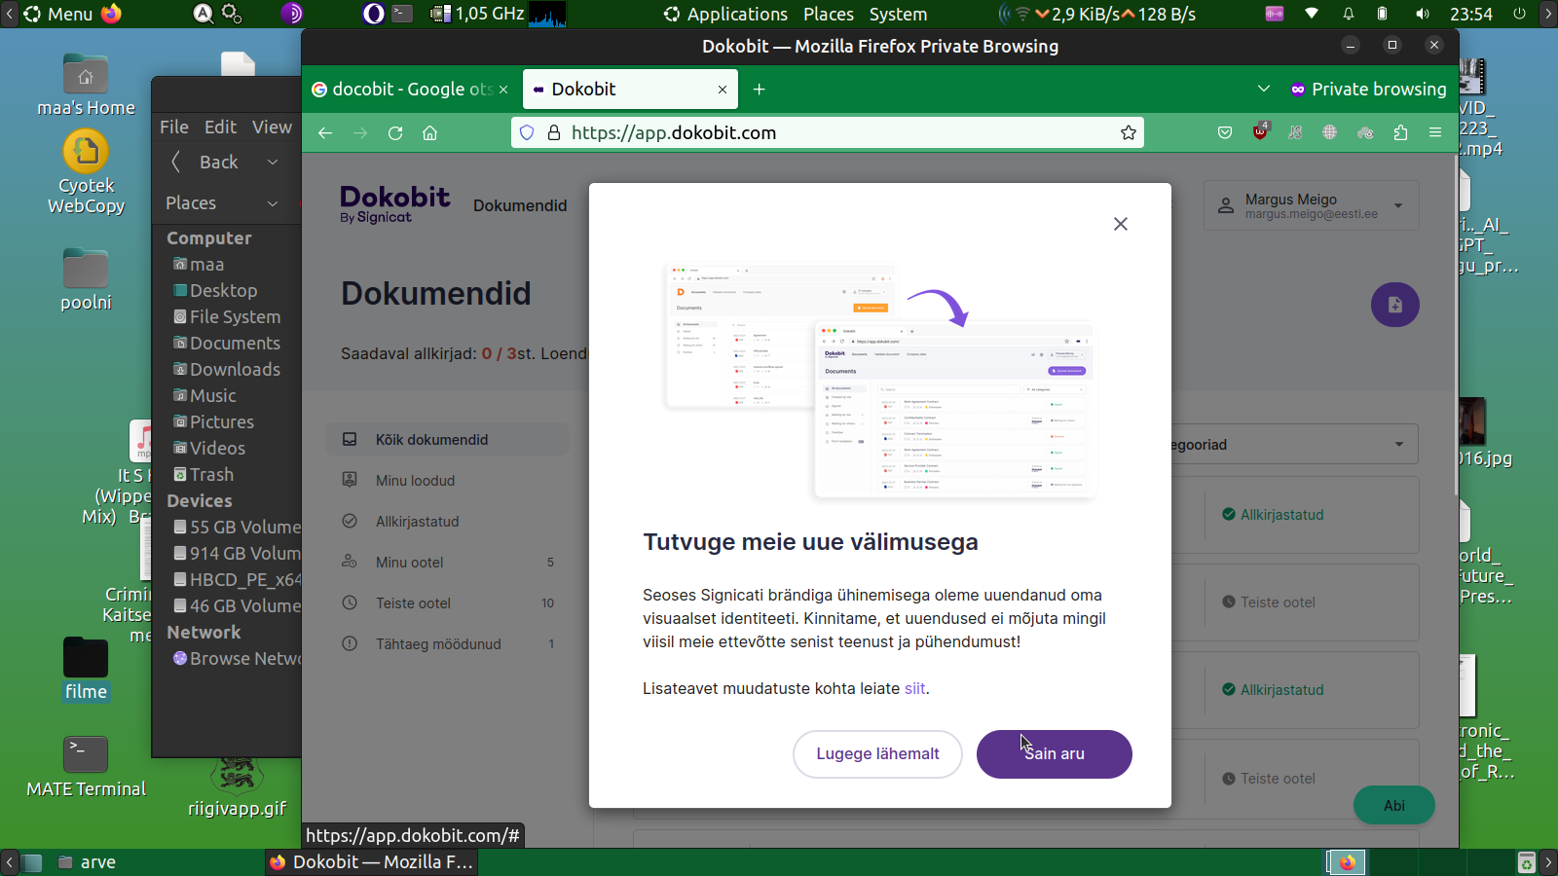This screenshot has height=876, width=1558.
Task: Select the arve window in the taskbar
Action: (87, 862)
